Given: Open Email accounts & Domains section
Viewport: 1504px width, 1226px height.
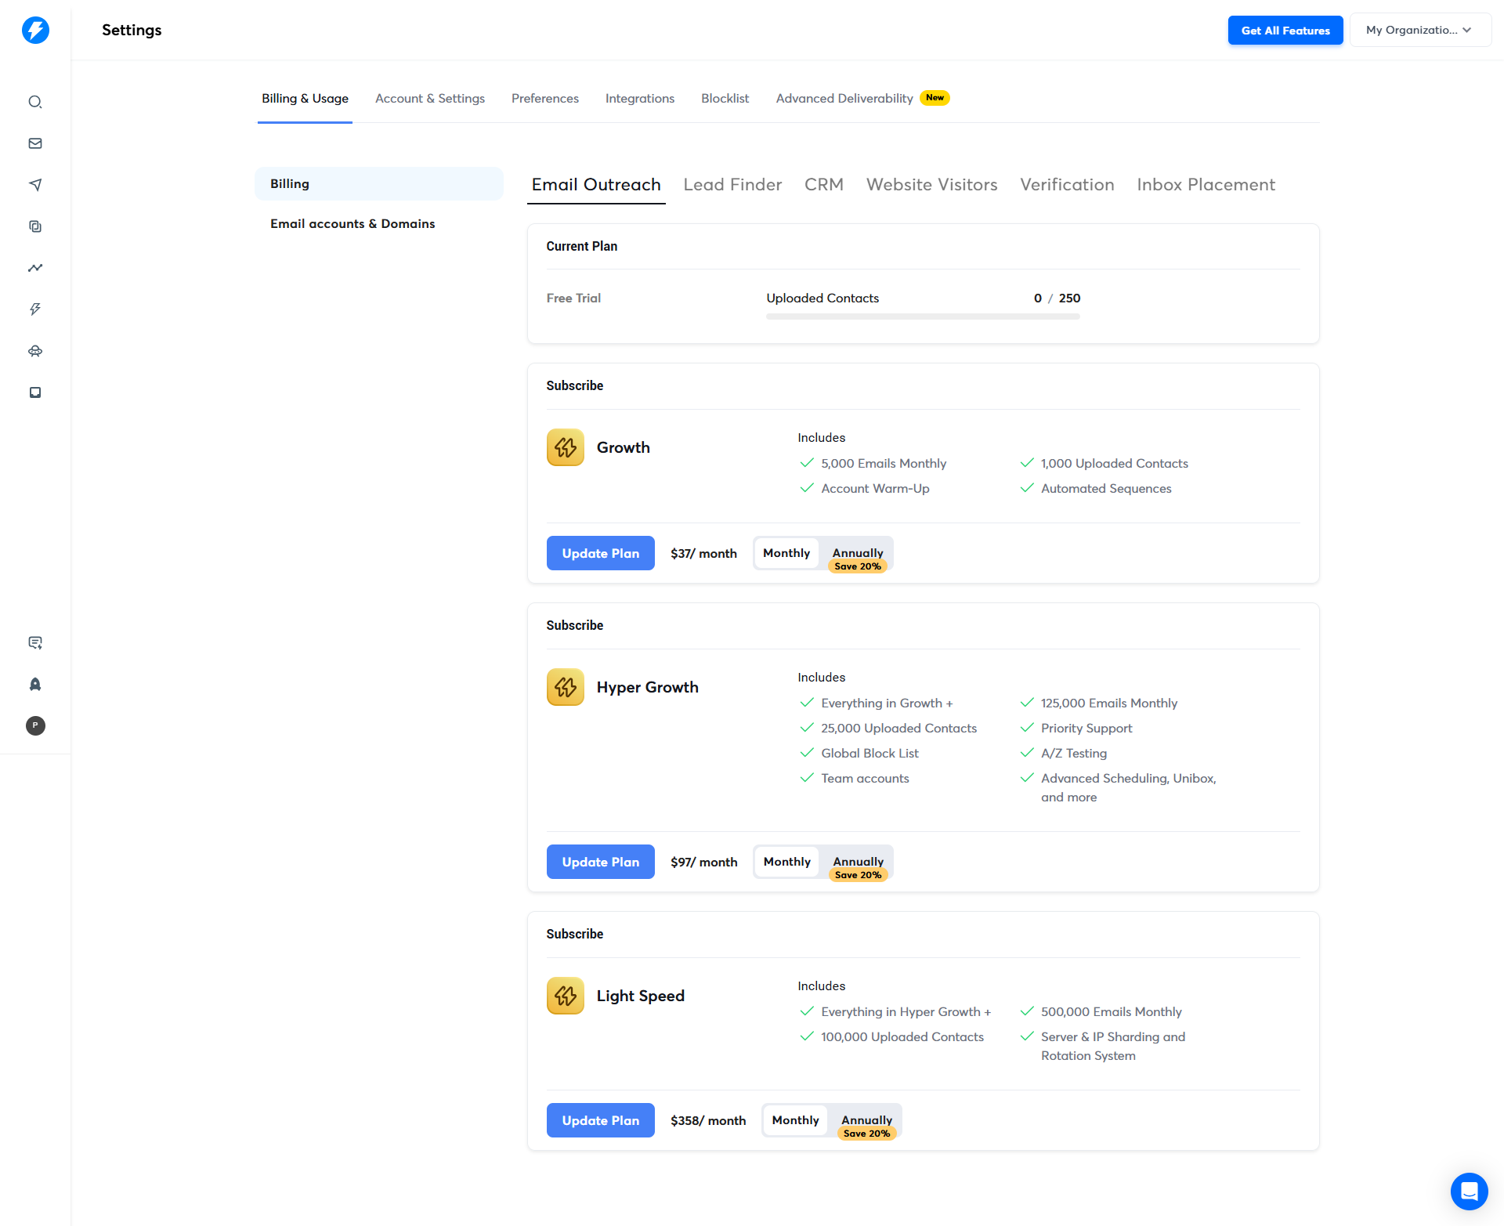Looking at the screenshot, I should 352,223.
